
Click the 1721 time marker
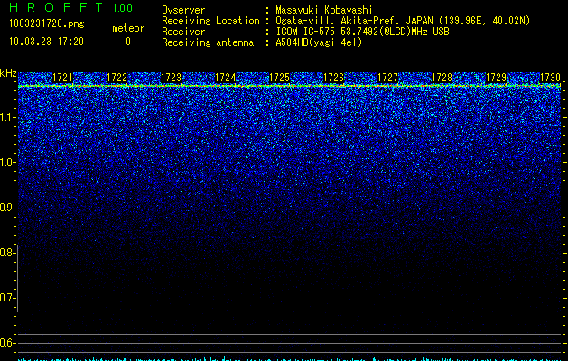62,78
